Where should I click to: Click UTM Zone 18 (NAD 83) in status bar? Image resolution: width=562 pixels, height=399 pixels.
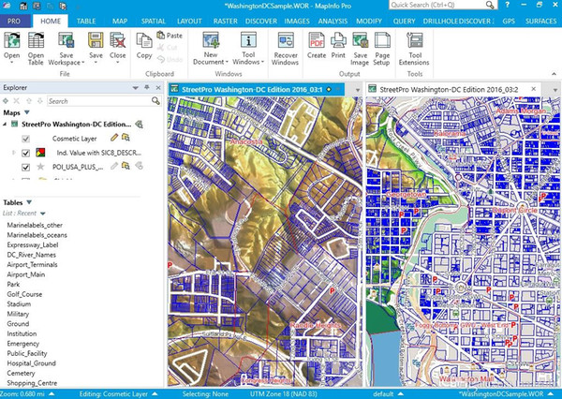click(x=284, y=394)
